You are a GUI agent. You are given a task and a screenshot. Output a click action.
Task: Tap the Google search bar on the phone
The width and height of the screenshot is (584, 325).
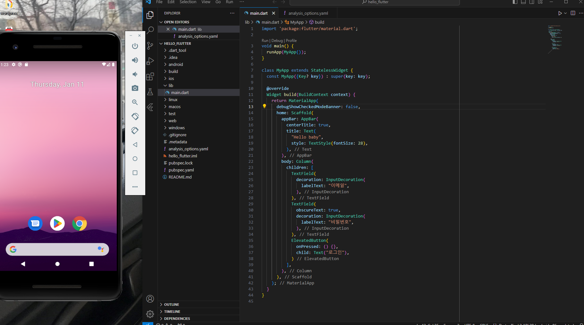click(x=57, y=249)
